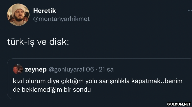Open the @gonluyarali06 handle
The width and height of the screenshot is (192, 107).
pos(71,69)
